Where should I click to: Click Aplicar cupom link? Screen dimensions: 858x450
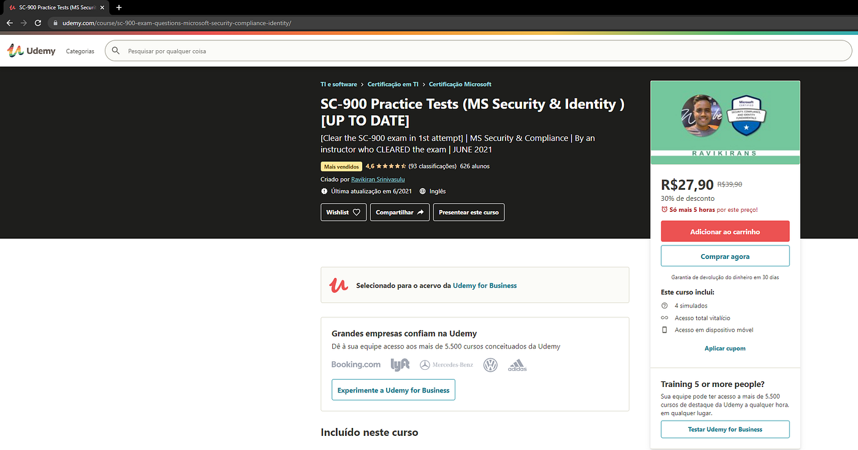[x=725, y=348]
